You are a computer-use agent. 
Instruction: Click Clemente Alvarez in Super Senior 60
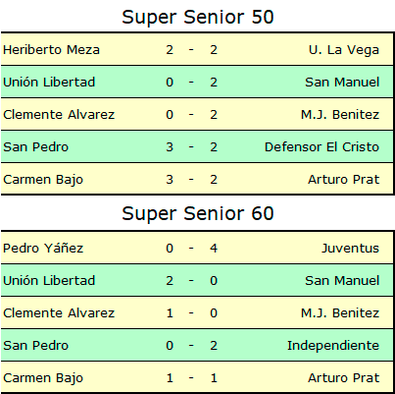[x=59, y=313]
